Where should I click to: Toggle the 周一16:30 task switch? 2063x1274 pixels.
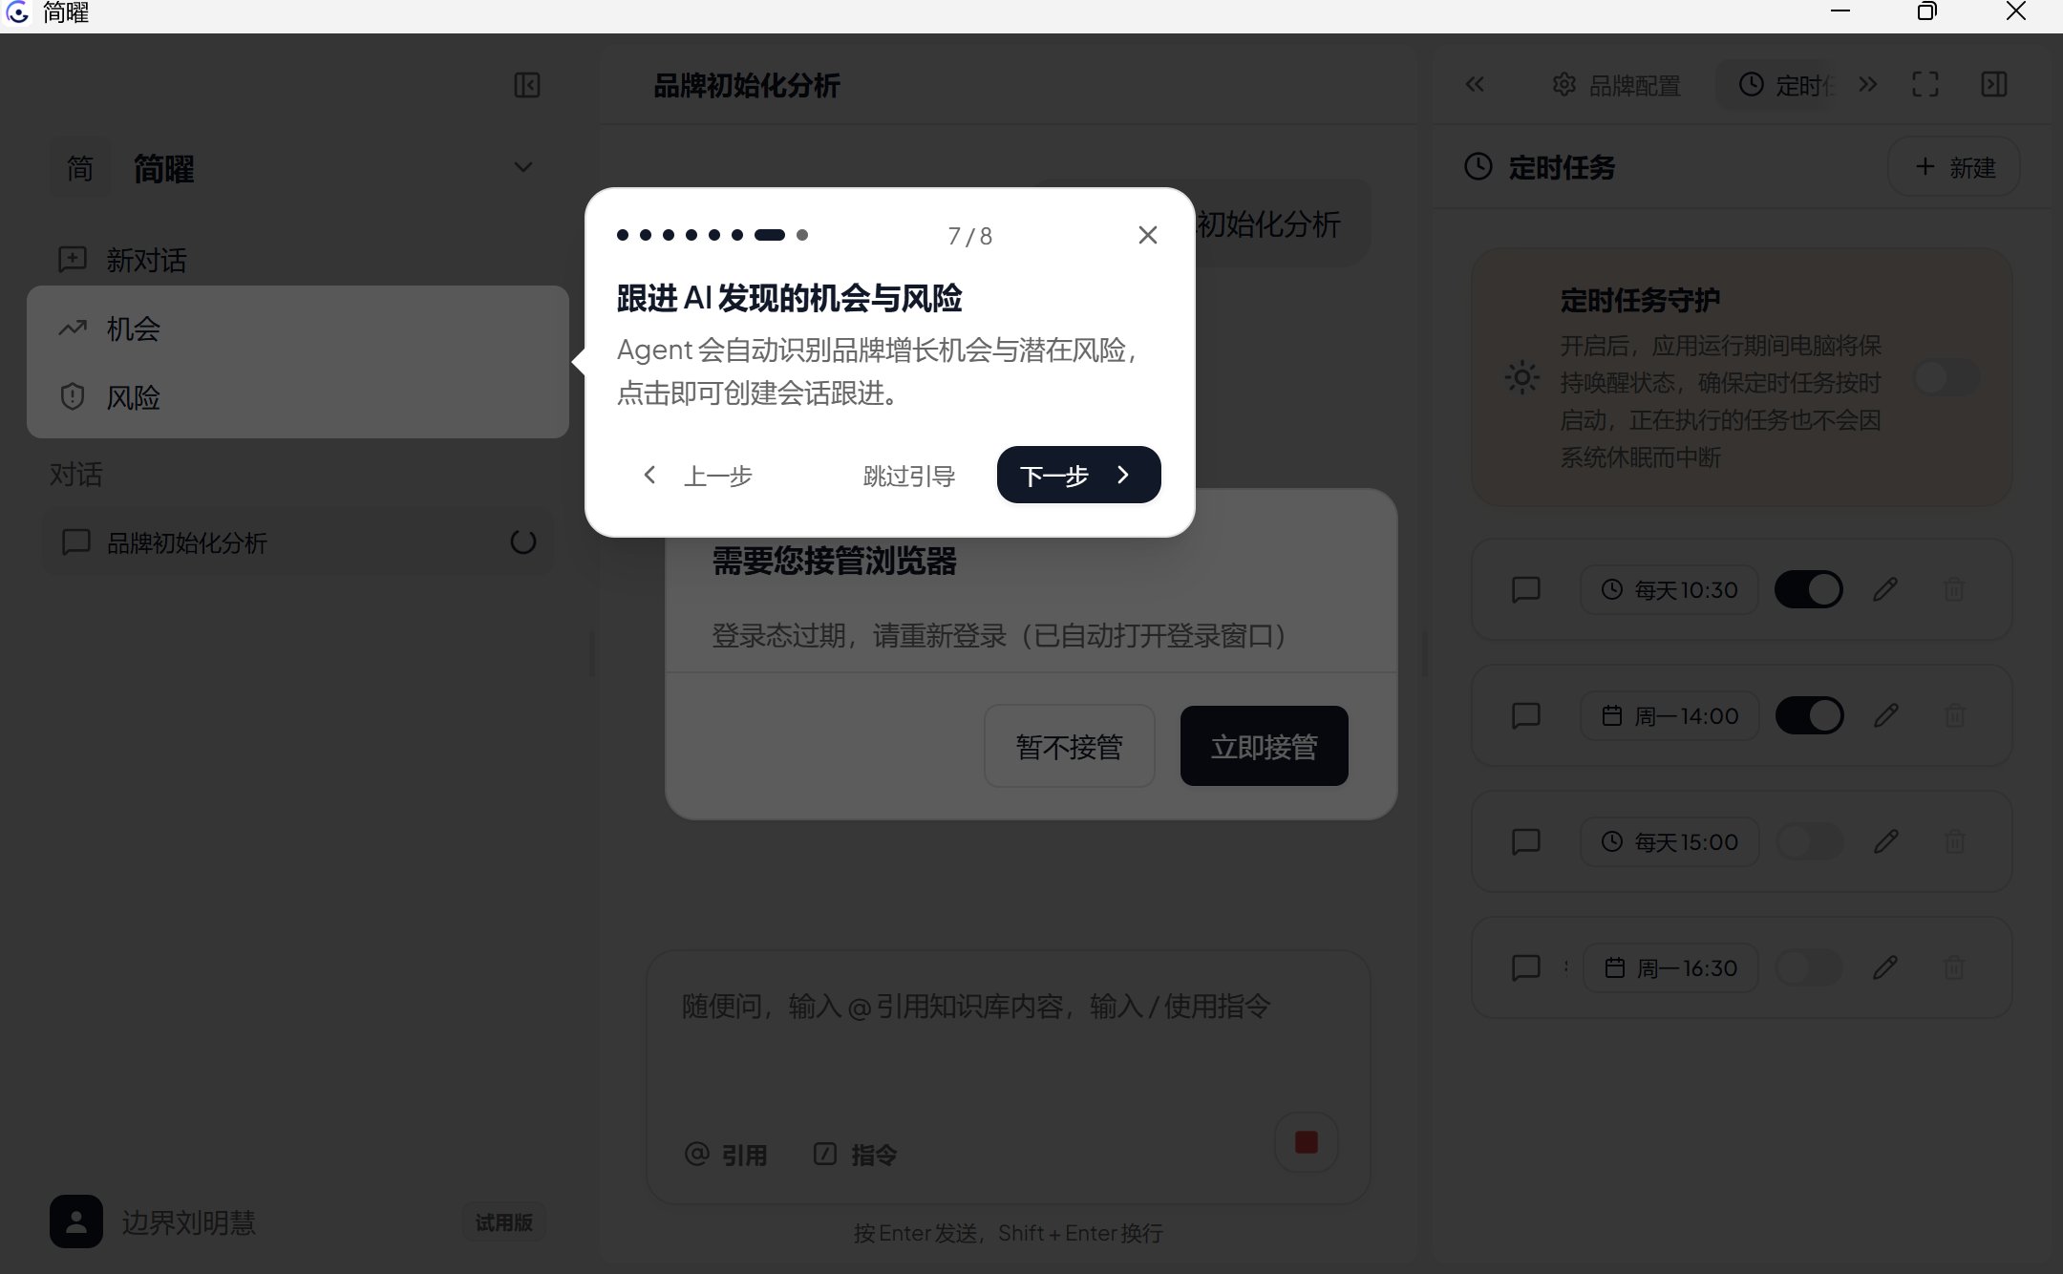[x=1808, y=967]
